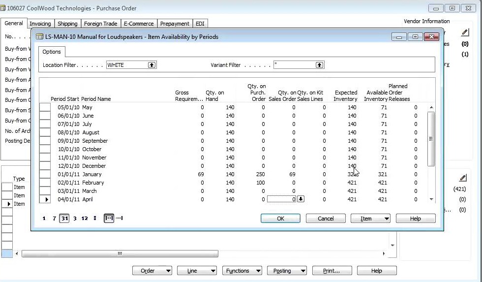Click the Expected Inventory column header
Viewport: 482px width, 282px height.
click(345, 95)
